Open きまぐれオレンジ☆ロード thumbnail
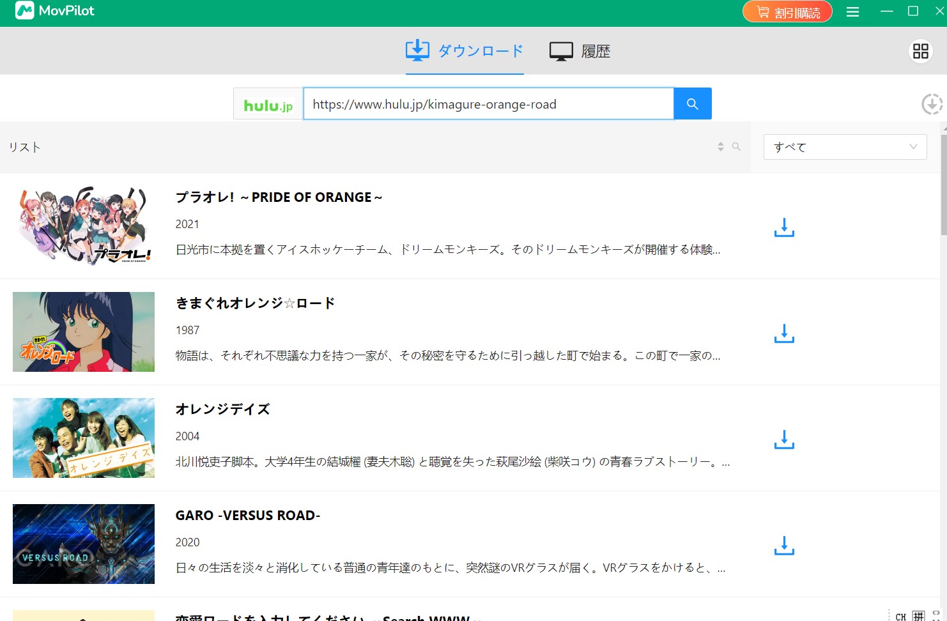The width and height of the screenshot is (947, 621). [x=84, y=332]
